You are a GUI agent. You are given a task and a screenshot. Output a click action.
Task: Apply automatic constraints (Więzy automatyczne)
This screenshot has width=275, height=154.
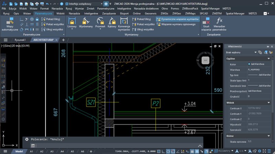(10, 24)
